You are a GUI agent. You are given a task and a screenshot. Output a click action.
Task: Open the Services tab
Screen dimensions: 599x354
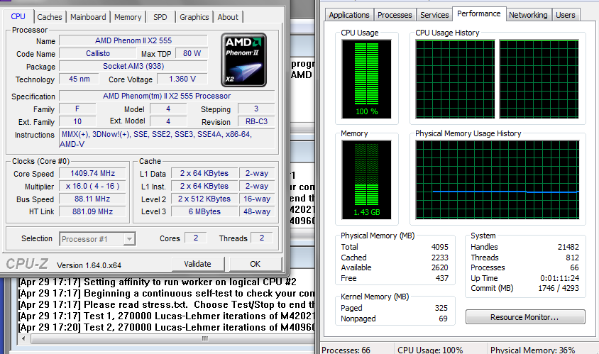(x=434, y=15)
